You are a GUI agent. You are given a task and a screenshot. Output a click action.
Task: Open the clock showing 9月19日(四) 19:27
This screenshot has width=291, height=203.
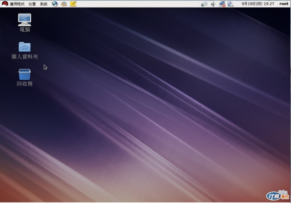point(258,4)
